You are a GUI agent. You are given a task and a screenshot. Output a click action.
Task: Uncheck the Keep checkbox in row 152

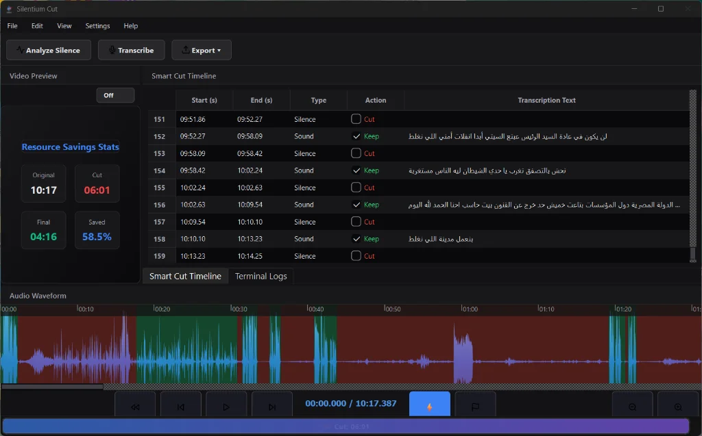coord(356,136)
